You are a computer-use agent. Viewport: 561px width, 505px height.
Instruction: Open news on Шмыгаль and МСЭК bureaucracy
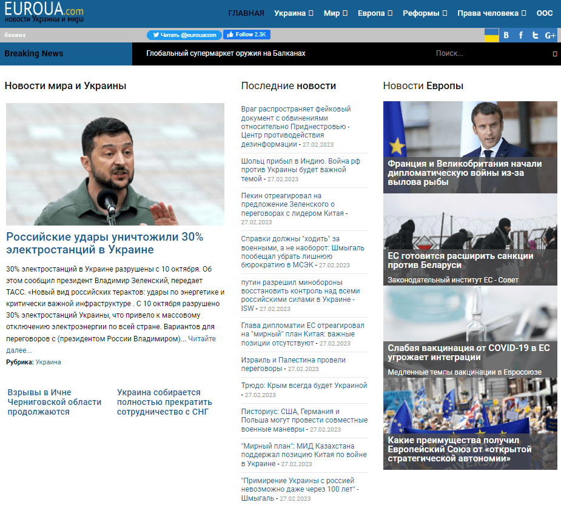(x=303, y=252)
